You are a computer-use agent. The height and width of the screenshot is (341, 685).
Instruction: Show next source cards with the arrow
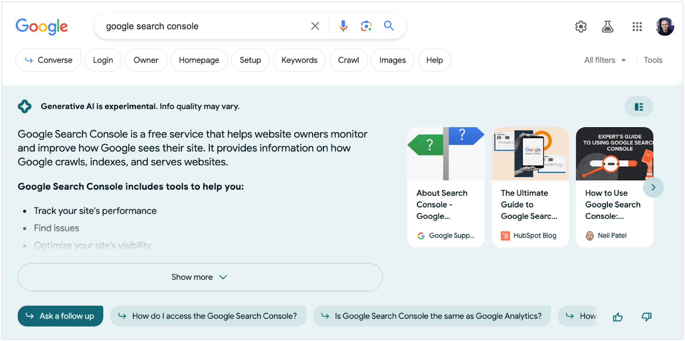(x=653, y=187)
